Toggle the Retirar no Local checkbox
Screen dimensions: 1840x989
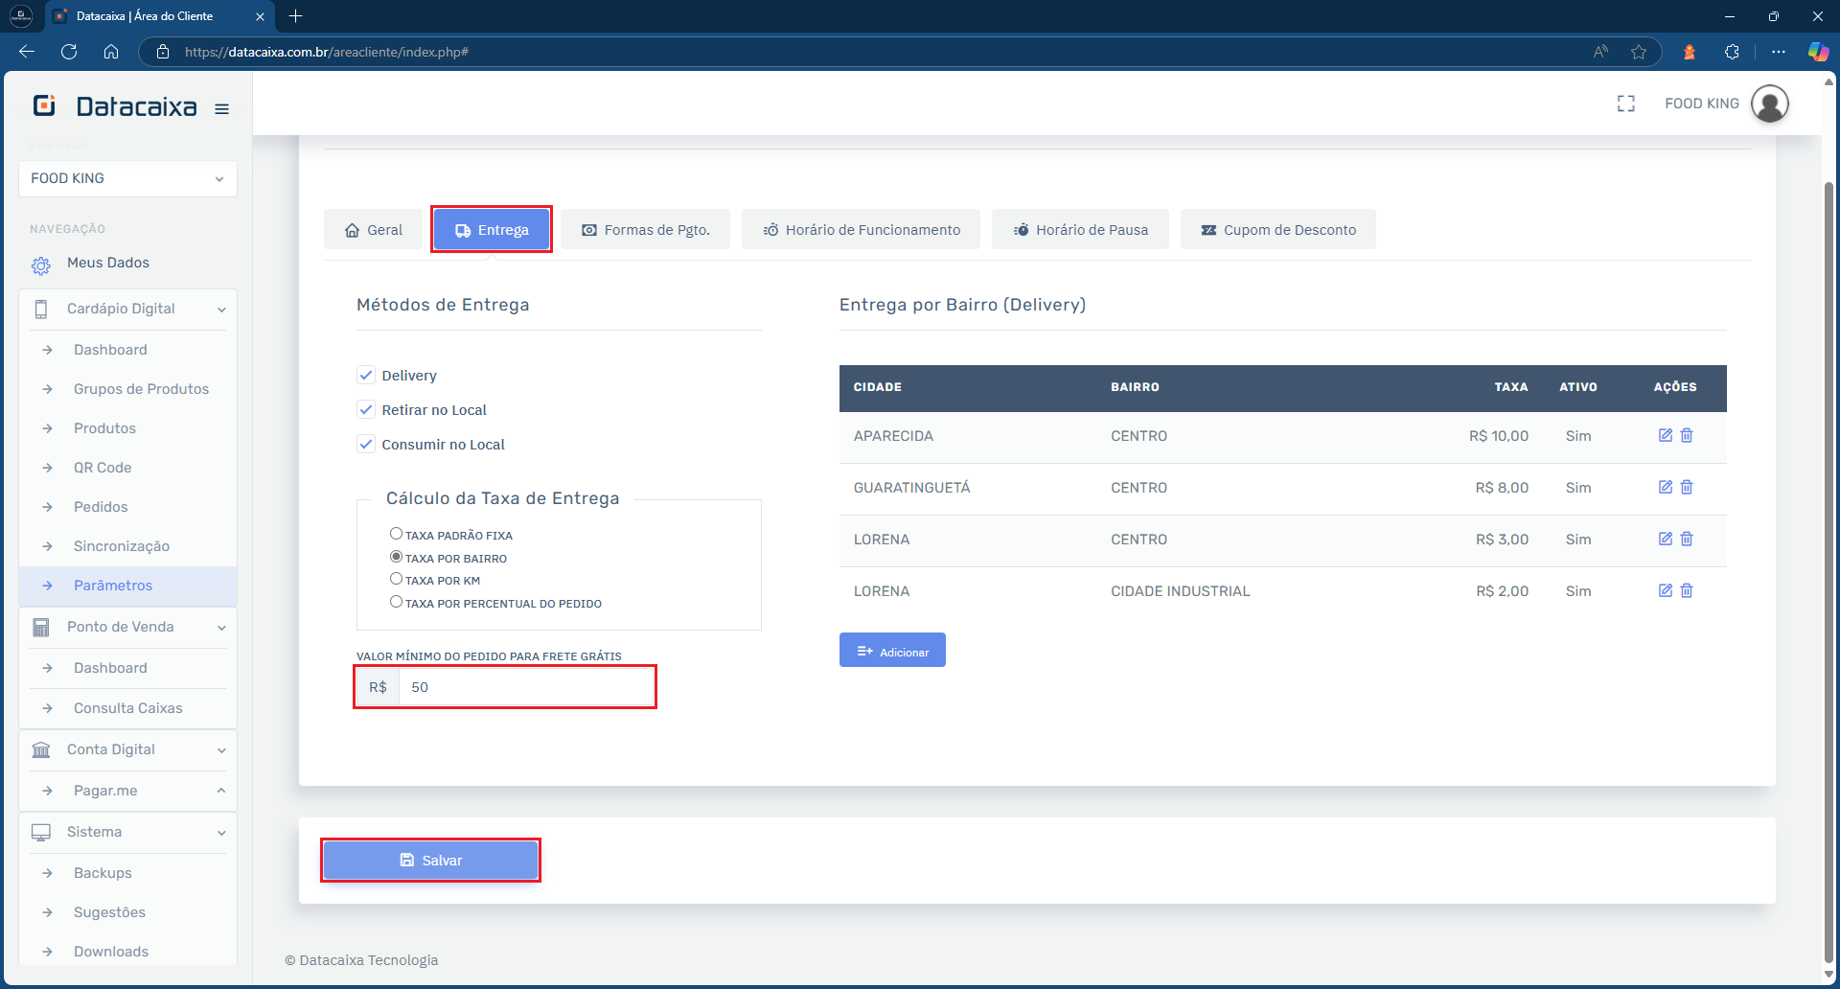tap(366, 410)
